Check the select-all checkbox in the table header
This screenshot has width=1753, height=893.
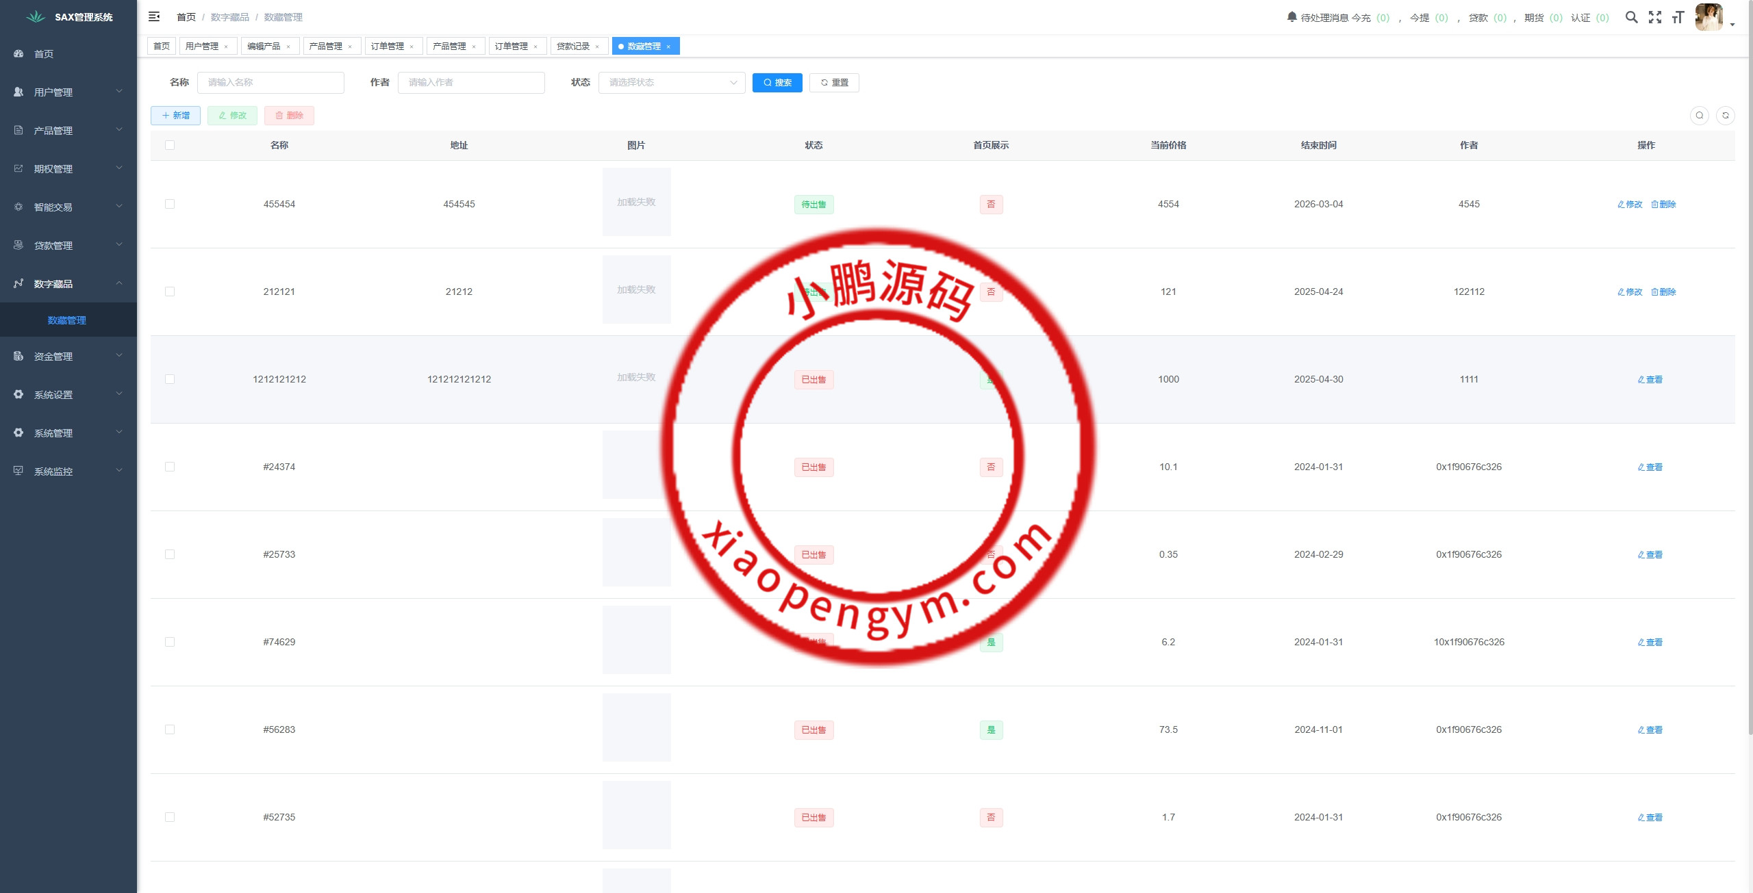tap(170, 145)
